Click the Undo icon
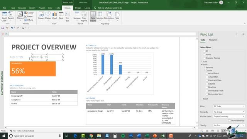The image size is (247, 139). (12, 28)
